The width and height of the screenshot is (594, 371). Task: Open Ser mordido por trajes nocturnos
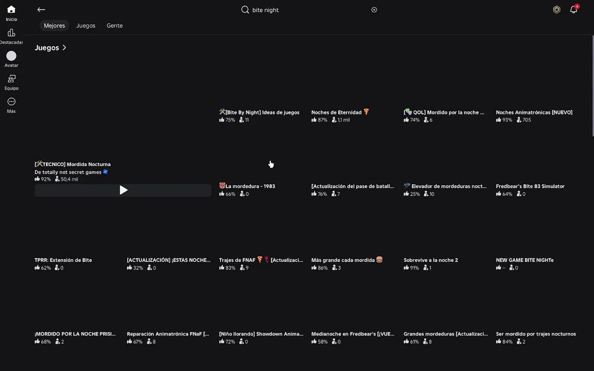tap(536, 333)
